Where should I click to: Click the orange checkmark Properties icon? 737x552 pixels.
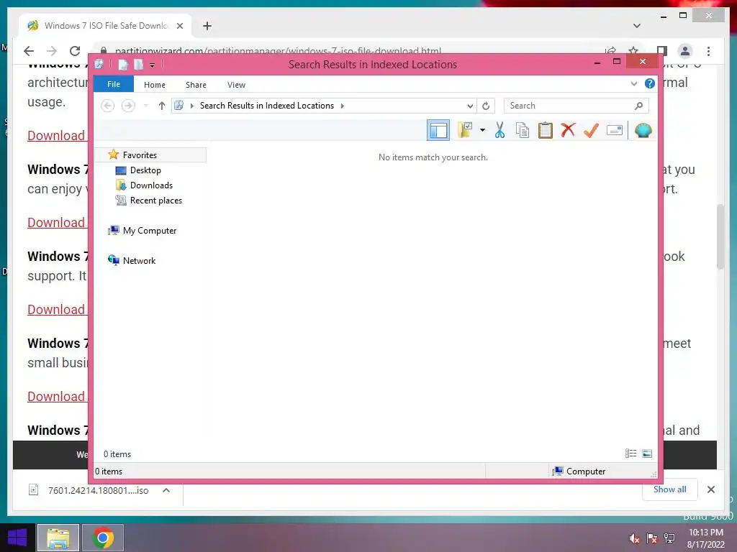point(592,130)
